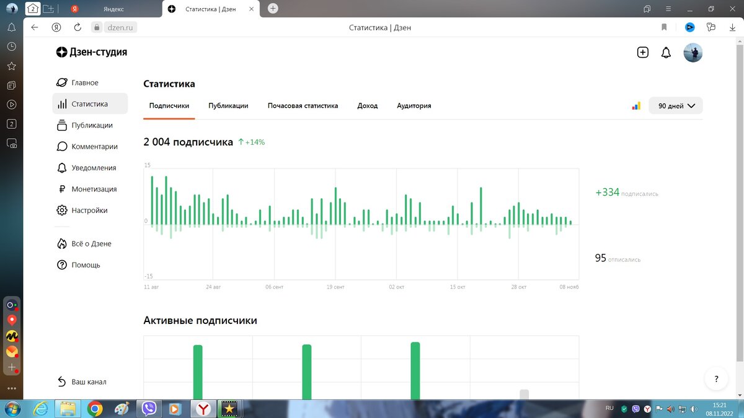
Task: Switch to the Яндекс browser tab
Action: (x=113, y=9)
